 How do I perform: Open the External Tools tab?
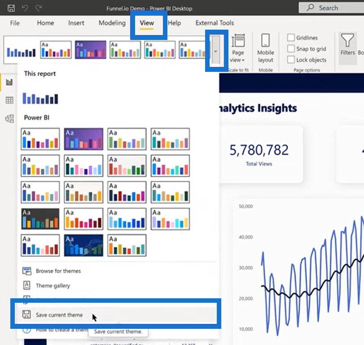pos(215,23)
